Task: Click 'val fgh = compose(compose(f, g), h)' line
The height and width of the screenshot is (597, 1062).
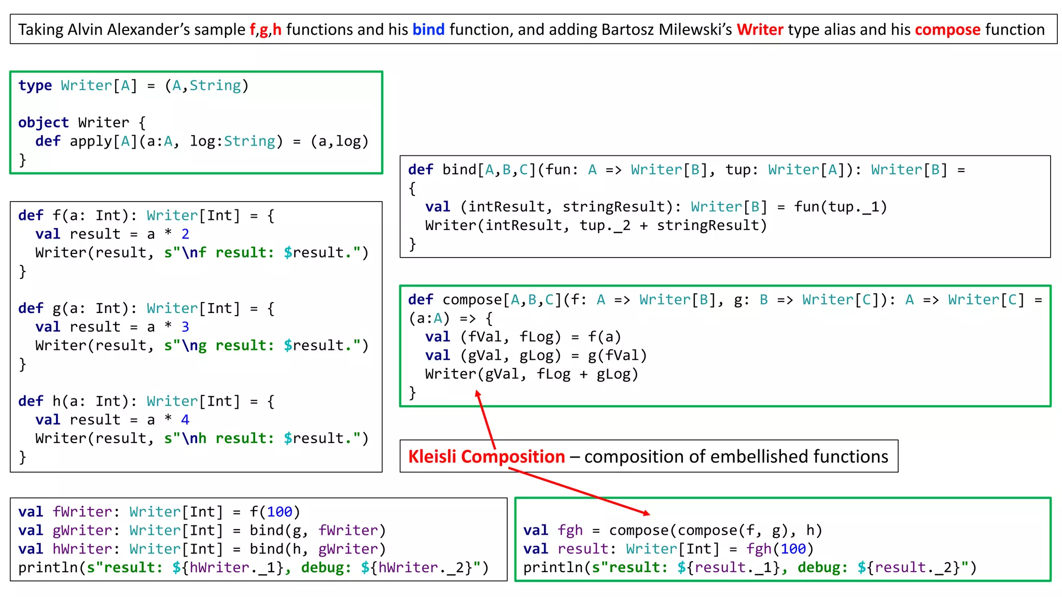Action: click(x=673, y=531)
